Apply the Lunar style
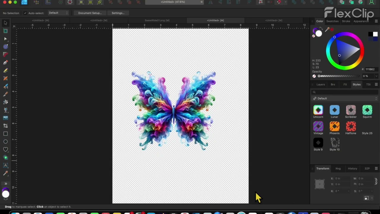The width and height of the screenshot is (380, 214). 334,110
